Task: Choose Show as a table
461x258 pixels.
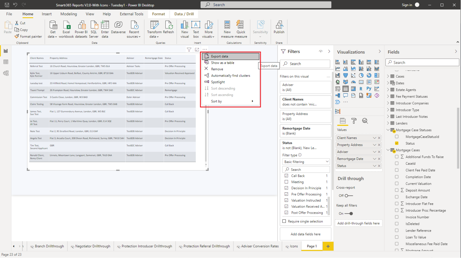Action: (231, 62)
